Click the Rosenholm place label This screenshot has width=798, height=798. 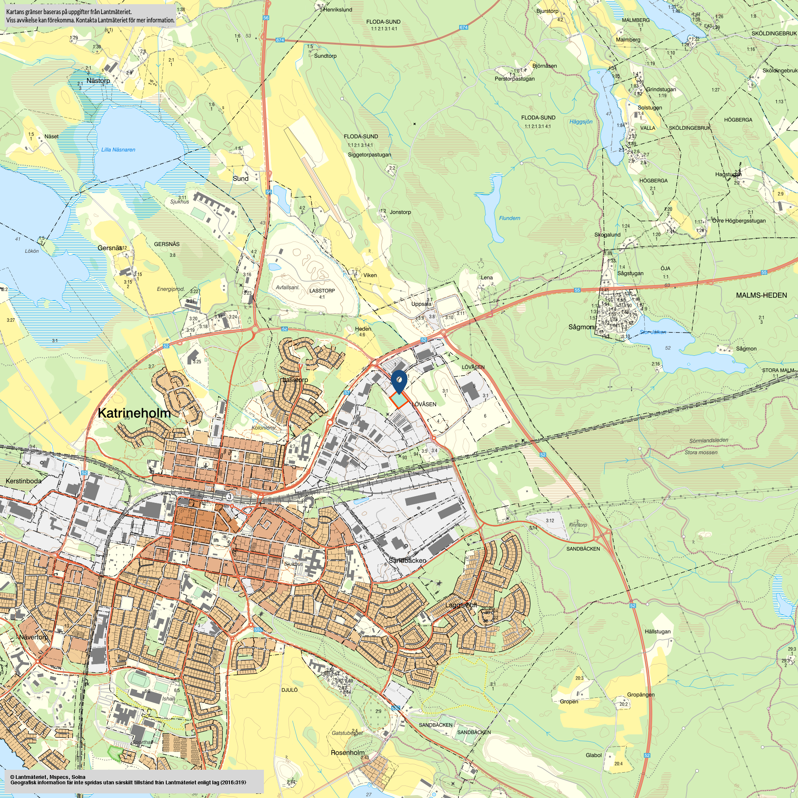point(347,753)
